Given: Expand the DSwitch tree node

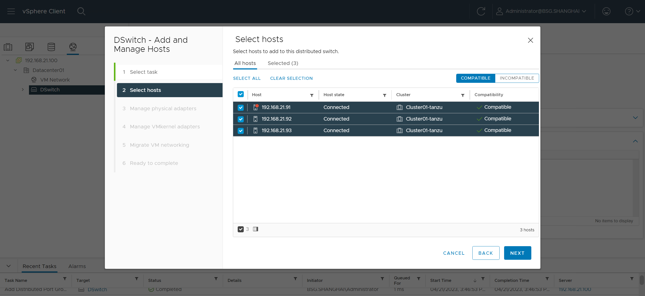Looking at the screenshot, I should (x=23, y=90).
